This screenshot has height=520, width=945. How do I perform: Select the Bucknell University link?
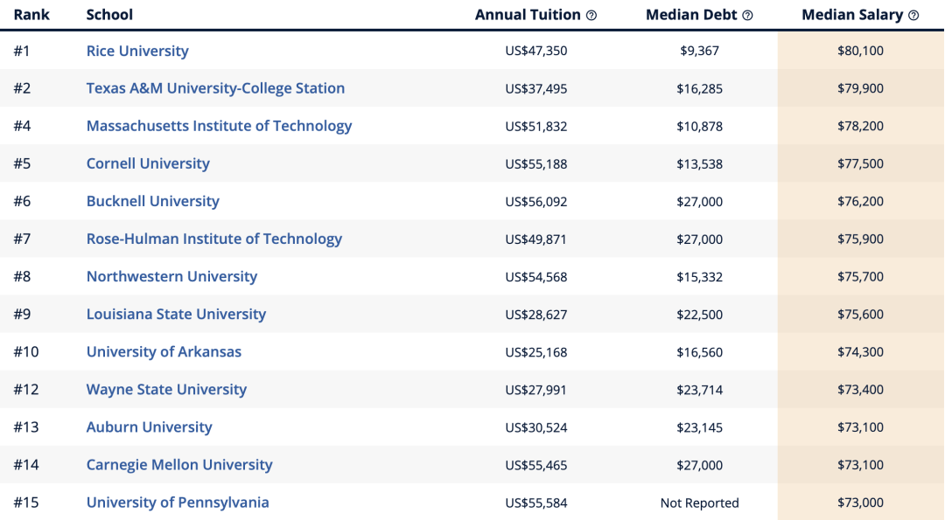pyautogui.click(x=152, y=202)
